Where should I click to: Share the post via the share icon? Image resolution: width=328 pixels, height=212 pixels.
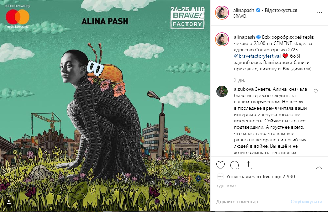248,165
